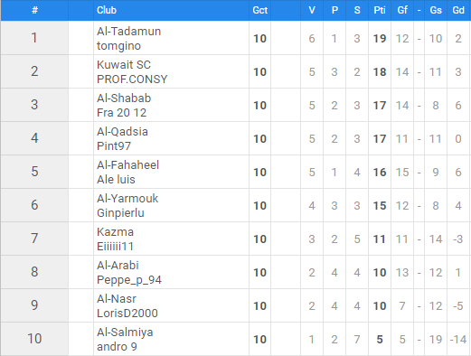Open manager PROF.CONSY's profile
The height and width of the screenshot is (356, 471).
click(x=132, y=80)
